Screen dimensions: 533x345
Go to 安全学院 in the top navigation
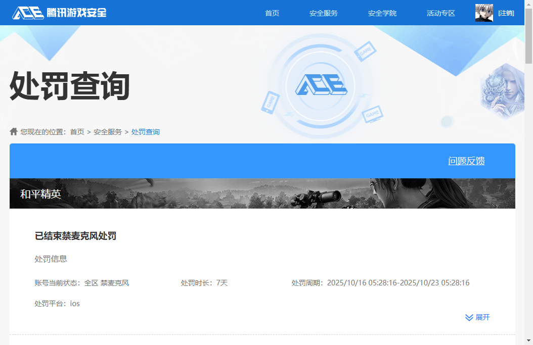(x=382, y=13)
